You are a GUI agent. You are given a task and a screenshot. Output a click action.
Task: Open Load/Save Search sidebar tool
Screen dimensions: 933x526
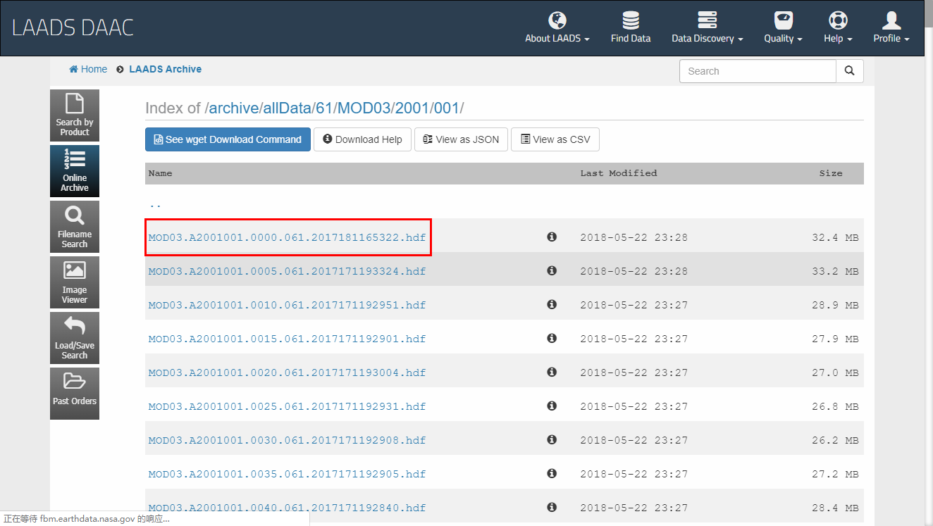(75, 338)
